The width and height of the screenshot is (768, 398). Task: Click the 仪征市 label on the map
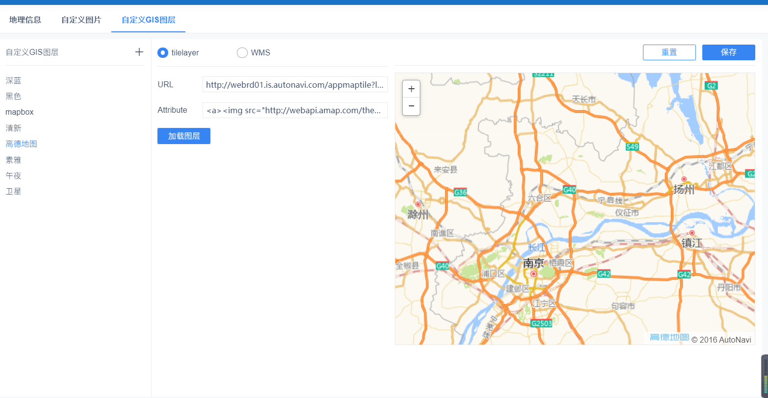click(x=627, y=212)
